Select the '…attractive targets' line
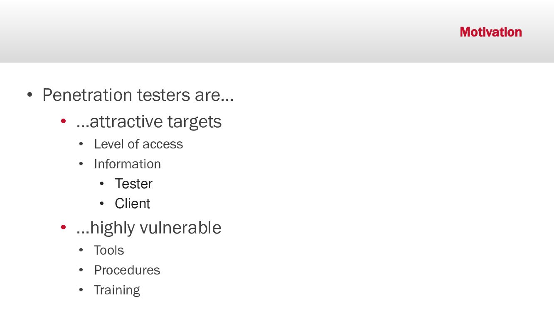Image resolution: width=554 pixels, height=311 pixels. coord(149,121)
